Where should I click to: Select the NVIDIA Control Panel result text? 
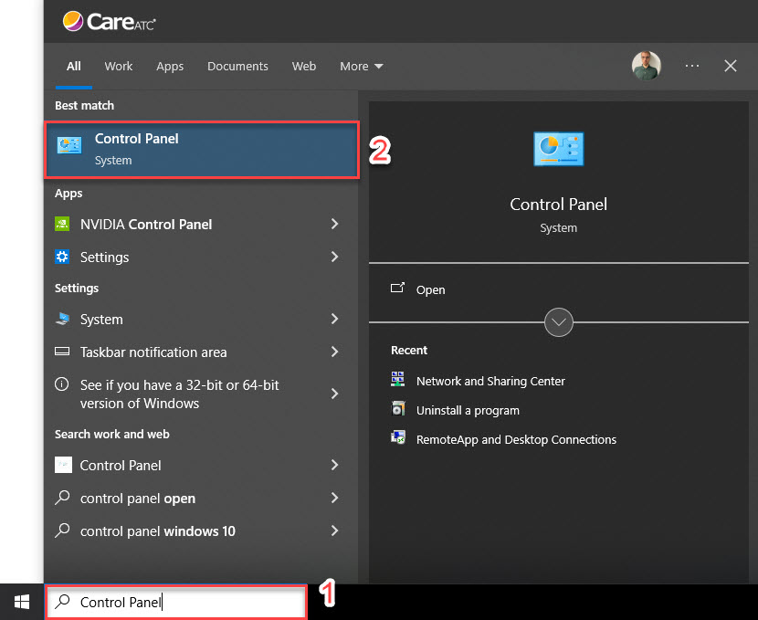146,225
